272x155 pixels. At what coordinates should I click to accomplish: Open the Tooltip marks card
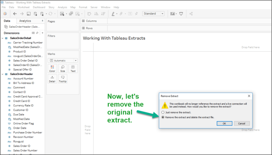(x=62, y=79)
